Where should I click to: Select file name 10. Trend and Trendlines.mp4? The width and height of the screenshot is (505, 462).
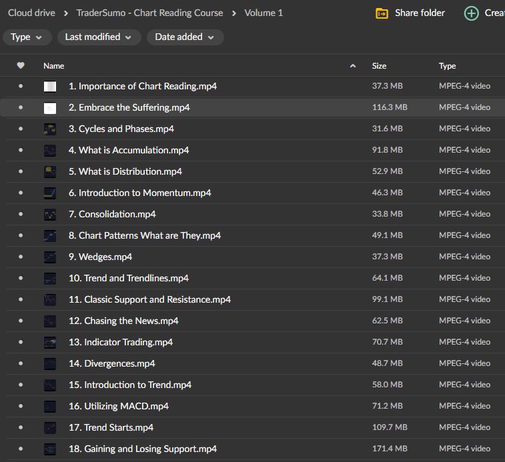click(129, 278)
